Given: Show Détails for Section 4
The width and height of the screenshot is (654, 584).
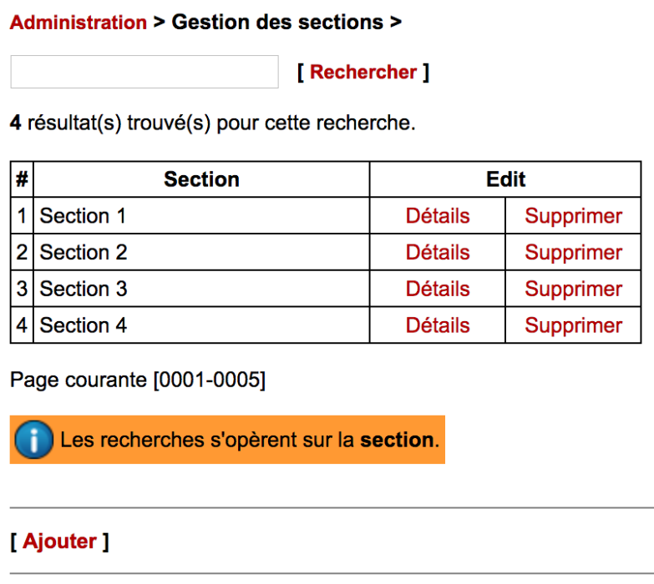Looking at the screenshot, I should click(x=438, y=325).
